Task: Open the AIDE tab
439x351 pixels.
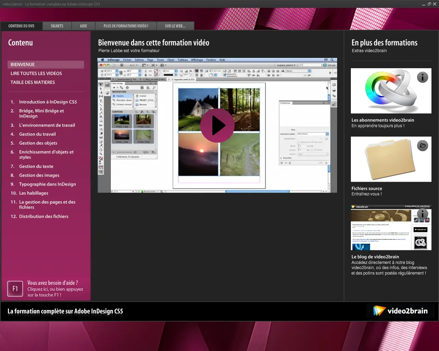Action: pyautogui.click(x=83, y=26)
